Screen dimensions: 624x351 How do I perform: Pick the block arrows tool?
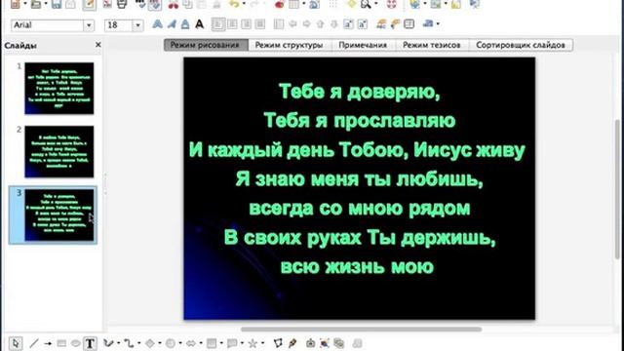pyautogui.click(x=191, y=343)
